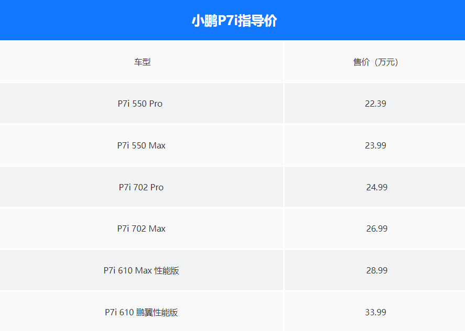Click the P7i 702 Max model cell
Screen dimensions: 465x331
click(141, 229)
